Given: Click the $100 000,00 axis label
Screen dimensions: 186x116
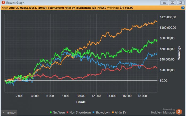Looking at the screenshot, I should click(168, 28).
